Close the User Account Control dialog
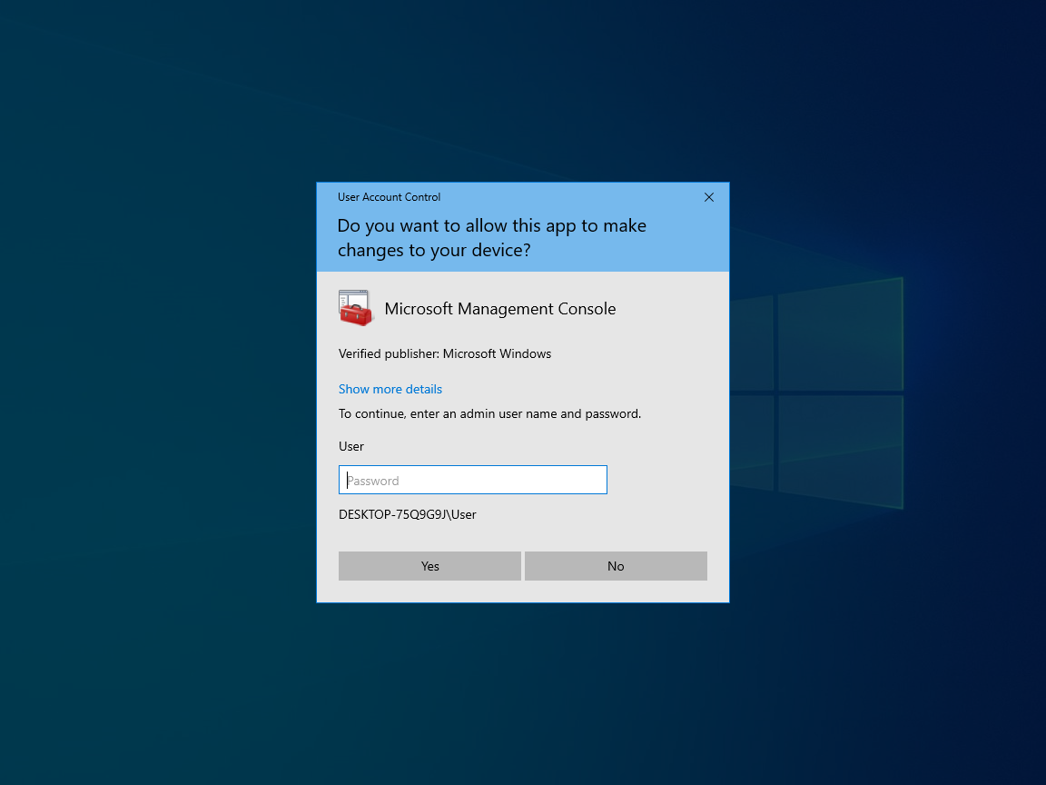The image size is (1046, 785). pos(709,197)
